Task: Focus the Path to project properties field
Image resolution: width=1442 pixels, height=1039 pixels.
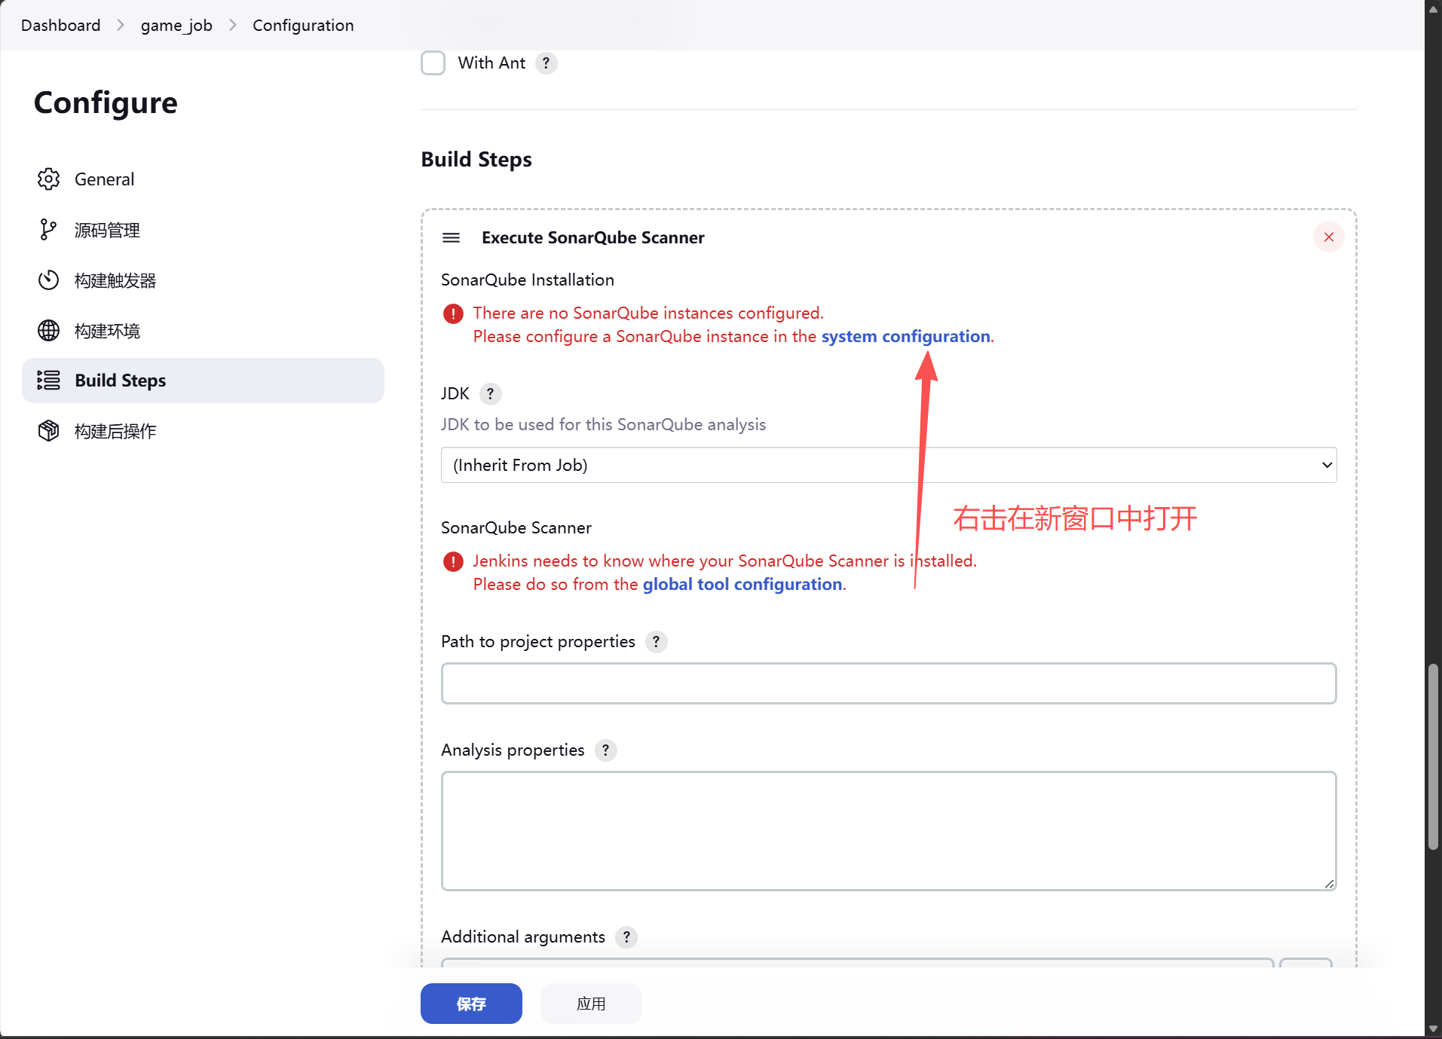Action: click(889, 683)
